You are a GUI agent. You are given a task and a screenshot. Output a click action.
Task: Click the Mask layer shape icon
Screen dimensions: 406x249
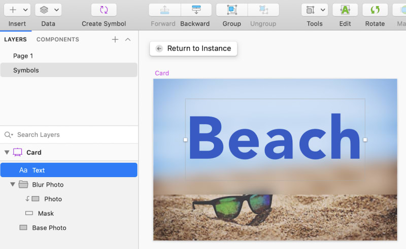[x=29, y=213]
